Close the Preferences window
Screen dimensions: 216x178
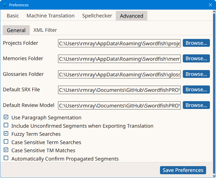(x=210, y=5)
